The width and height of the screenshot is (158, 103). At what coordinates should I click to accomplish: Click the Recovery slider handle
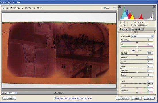click(121, 59)
